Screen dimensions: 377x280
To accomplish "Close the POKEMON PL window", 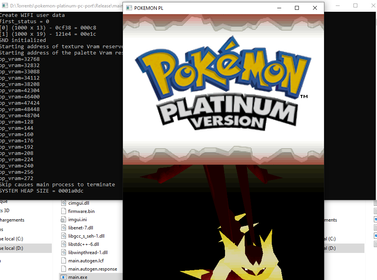I will click(x=315, y=8).
